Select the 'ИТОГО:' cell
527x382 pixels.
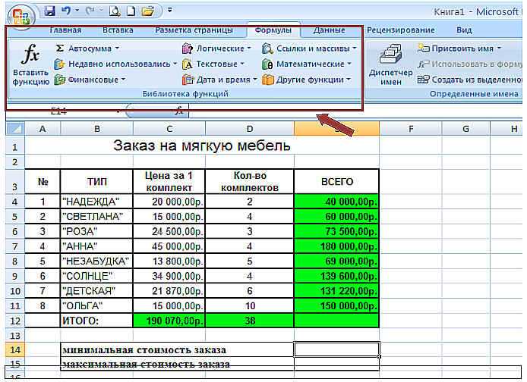pyautogui.click(x=96, y=321)
